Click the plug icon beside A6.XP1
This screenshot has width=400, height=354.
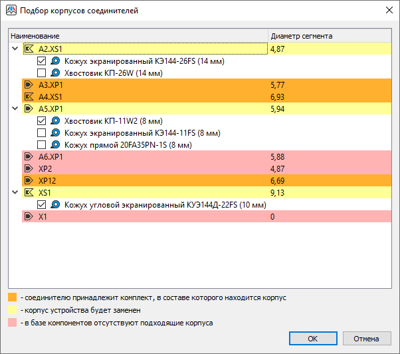click(x=29, y=156)
